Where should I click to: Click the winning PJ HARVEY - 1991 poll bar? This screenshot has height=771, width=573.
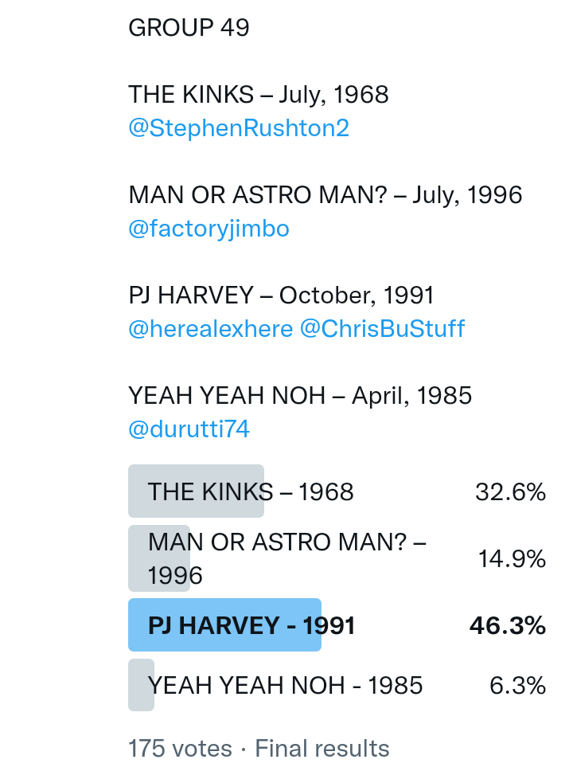(x=251, y=625)
